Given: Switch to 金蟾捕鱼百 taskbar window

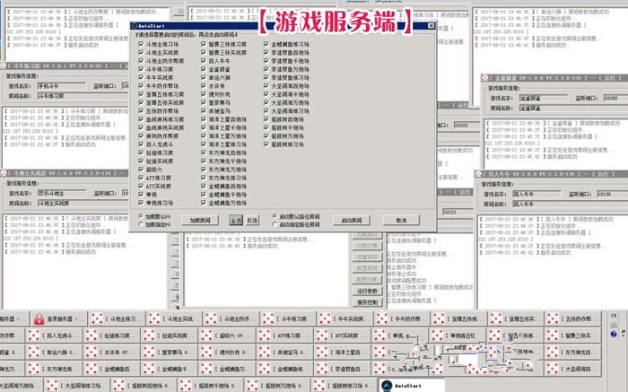Looking at the screenshot, I should pos(118,369).
